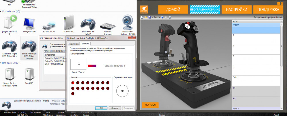Select the A button row
Viewport: 287px width, 116px height.
(256, 39)
